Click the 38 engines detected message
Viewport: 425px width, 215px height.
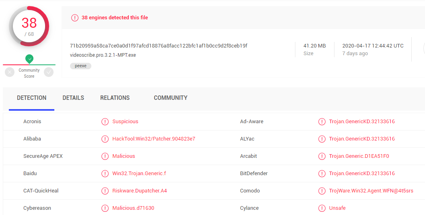[115, 18]
